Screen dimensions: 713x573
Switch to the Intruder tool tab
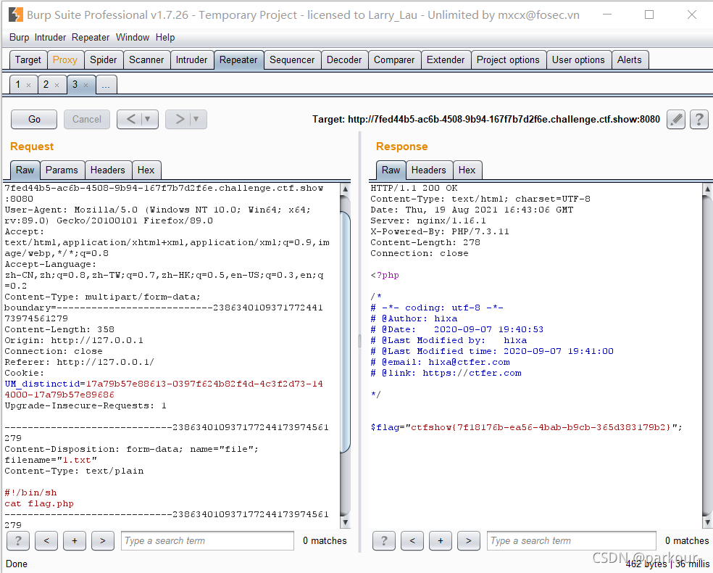[x=191, y=60]
